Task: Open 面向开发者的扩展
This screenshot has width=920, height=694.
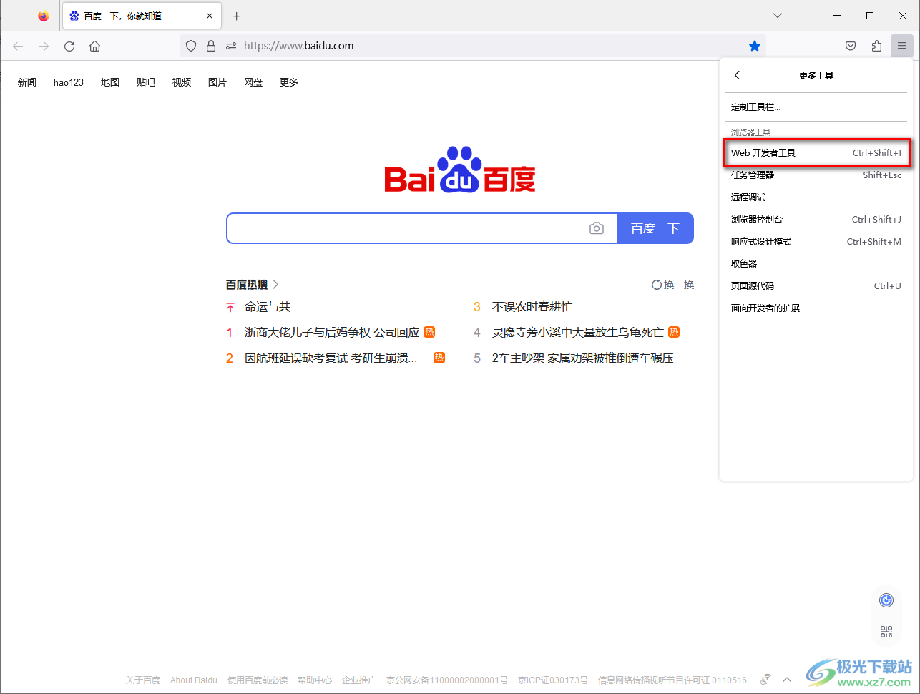Action: coord(816,308)
